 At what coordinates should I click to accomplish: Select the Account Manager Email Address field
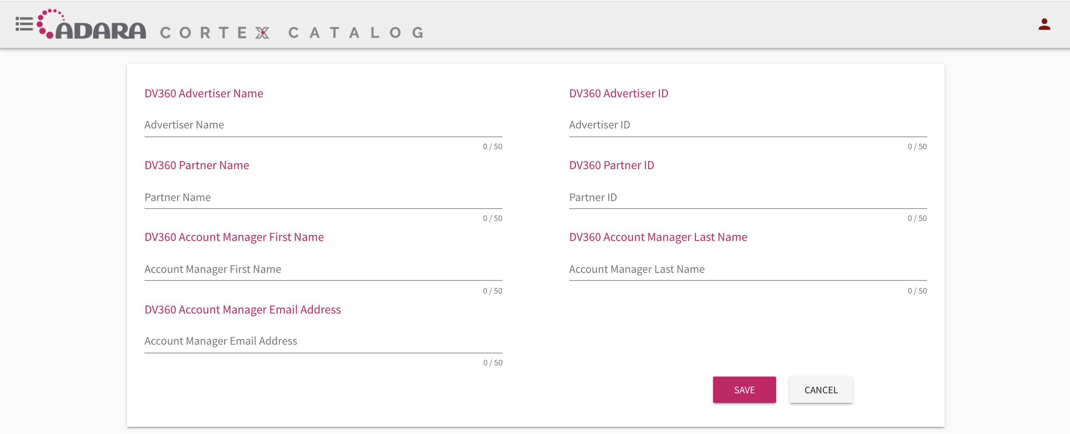coord(323,341)
